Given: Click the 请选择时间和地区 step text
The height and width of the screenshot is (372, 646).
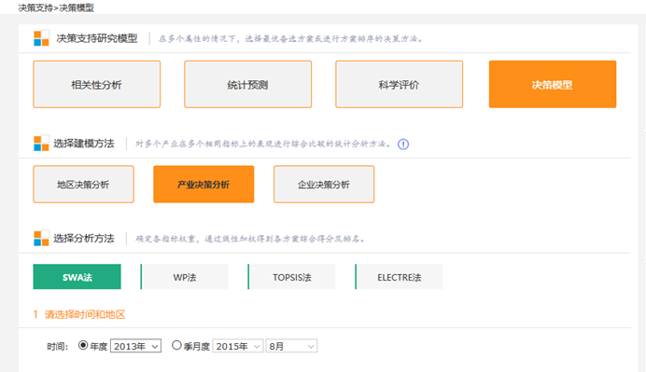Looking at the screenshot, I should (85, 315).
